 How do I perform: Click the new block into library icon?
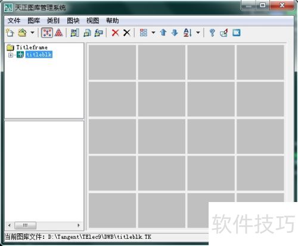(87, 33)
